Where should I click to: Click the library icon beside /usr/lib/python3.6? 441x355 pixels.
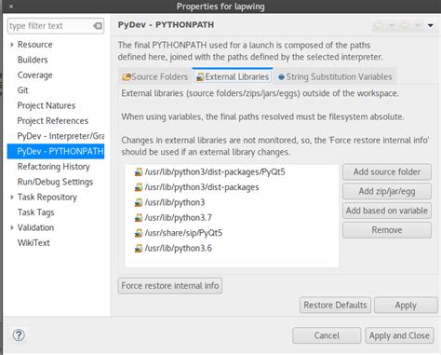(x=139, y=248)
